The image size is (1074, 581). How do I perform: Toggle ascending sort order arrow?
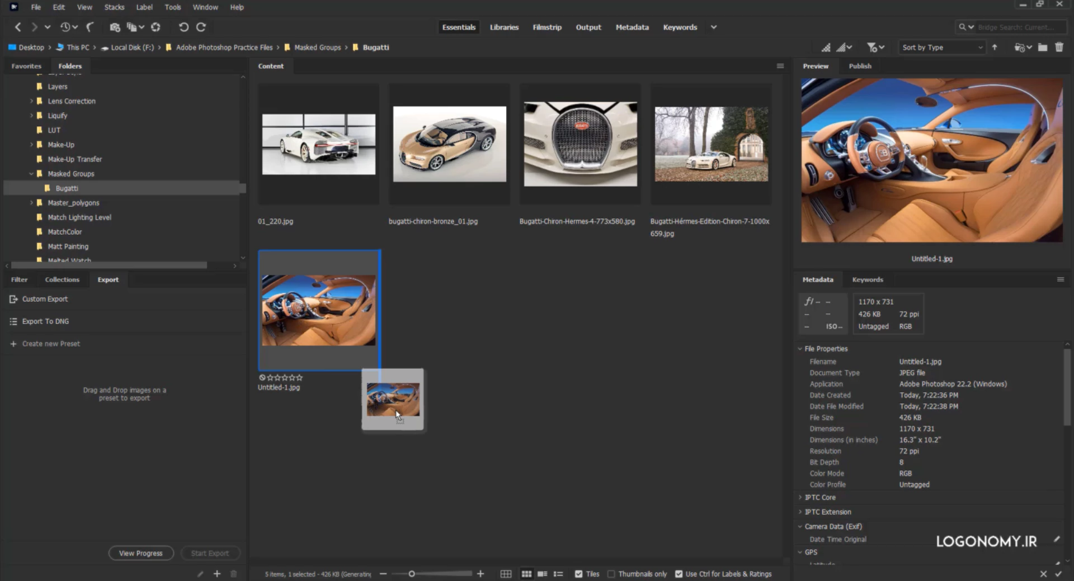point(995,47)
